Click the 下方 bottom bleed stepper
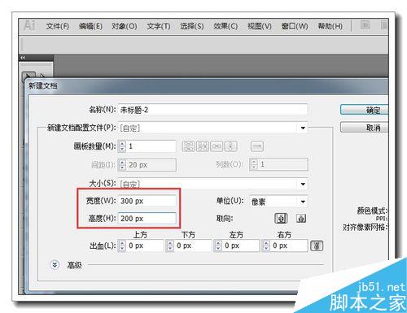 tap(170, 246)
